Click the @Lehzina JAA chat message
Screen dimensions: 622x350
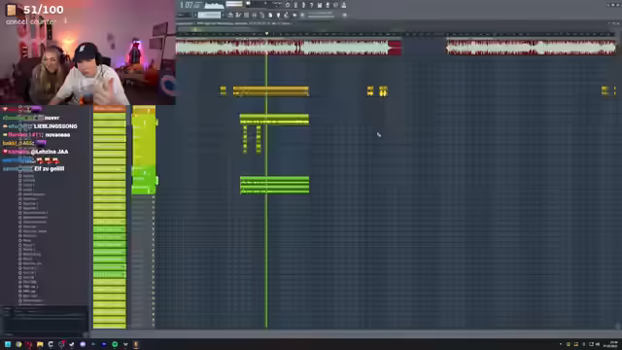[x=50, y=152]
